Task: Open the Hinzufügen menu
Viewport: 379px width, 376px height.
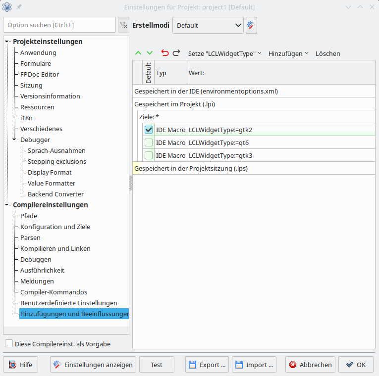Action: [x=288, y=53]
